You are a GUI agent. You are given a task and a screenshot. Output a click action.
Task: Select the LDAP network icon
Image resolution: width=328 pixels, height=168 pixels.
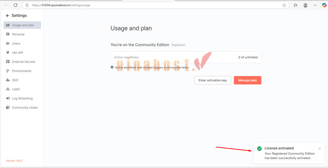[x=8, y=89]
